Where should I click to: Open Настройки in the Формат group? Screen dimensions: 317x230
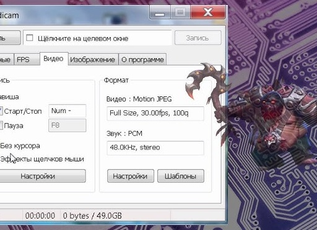click(x=131, y=176)
